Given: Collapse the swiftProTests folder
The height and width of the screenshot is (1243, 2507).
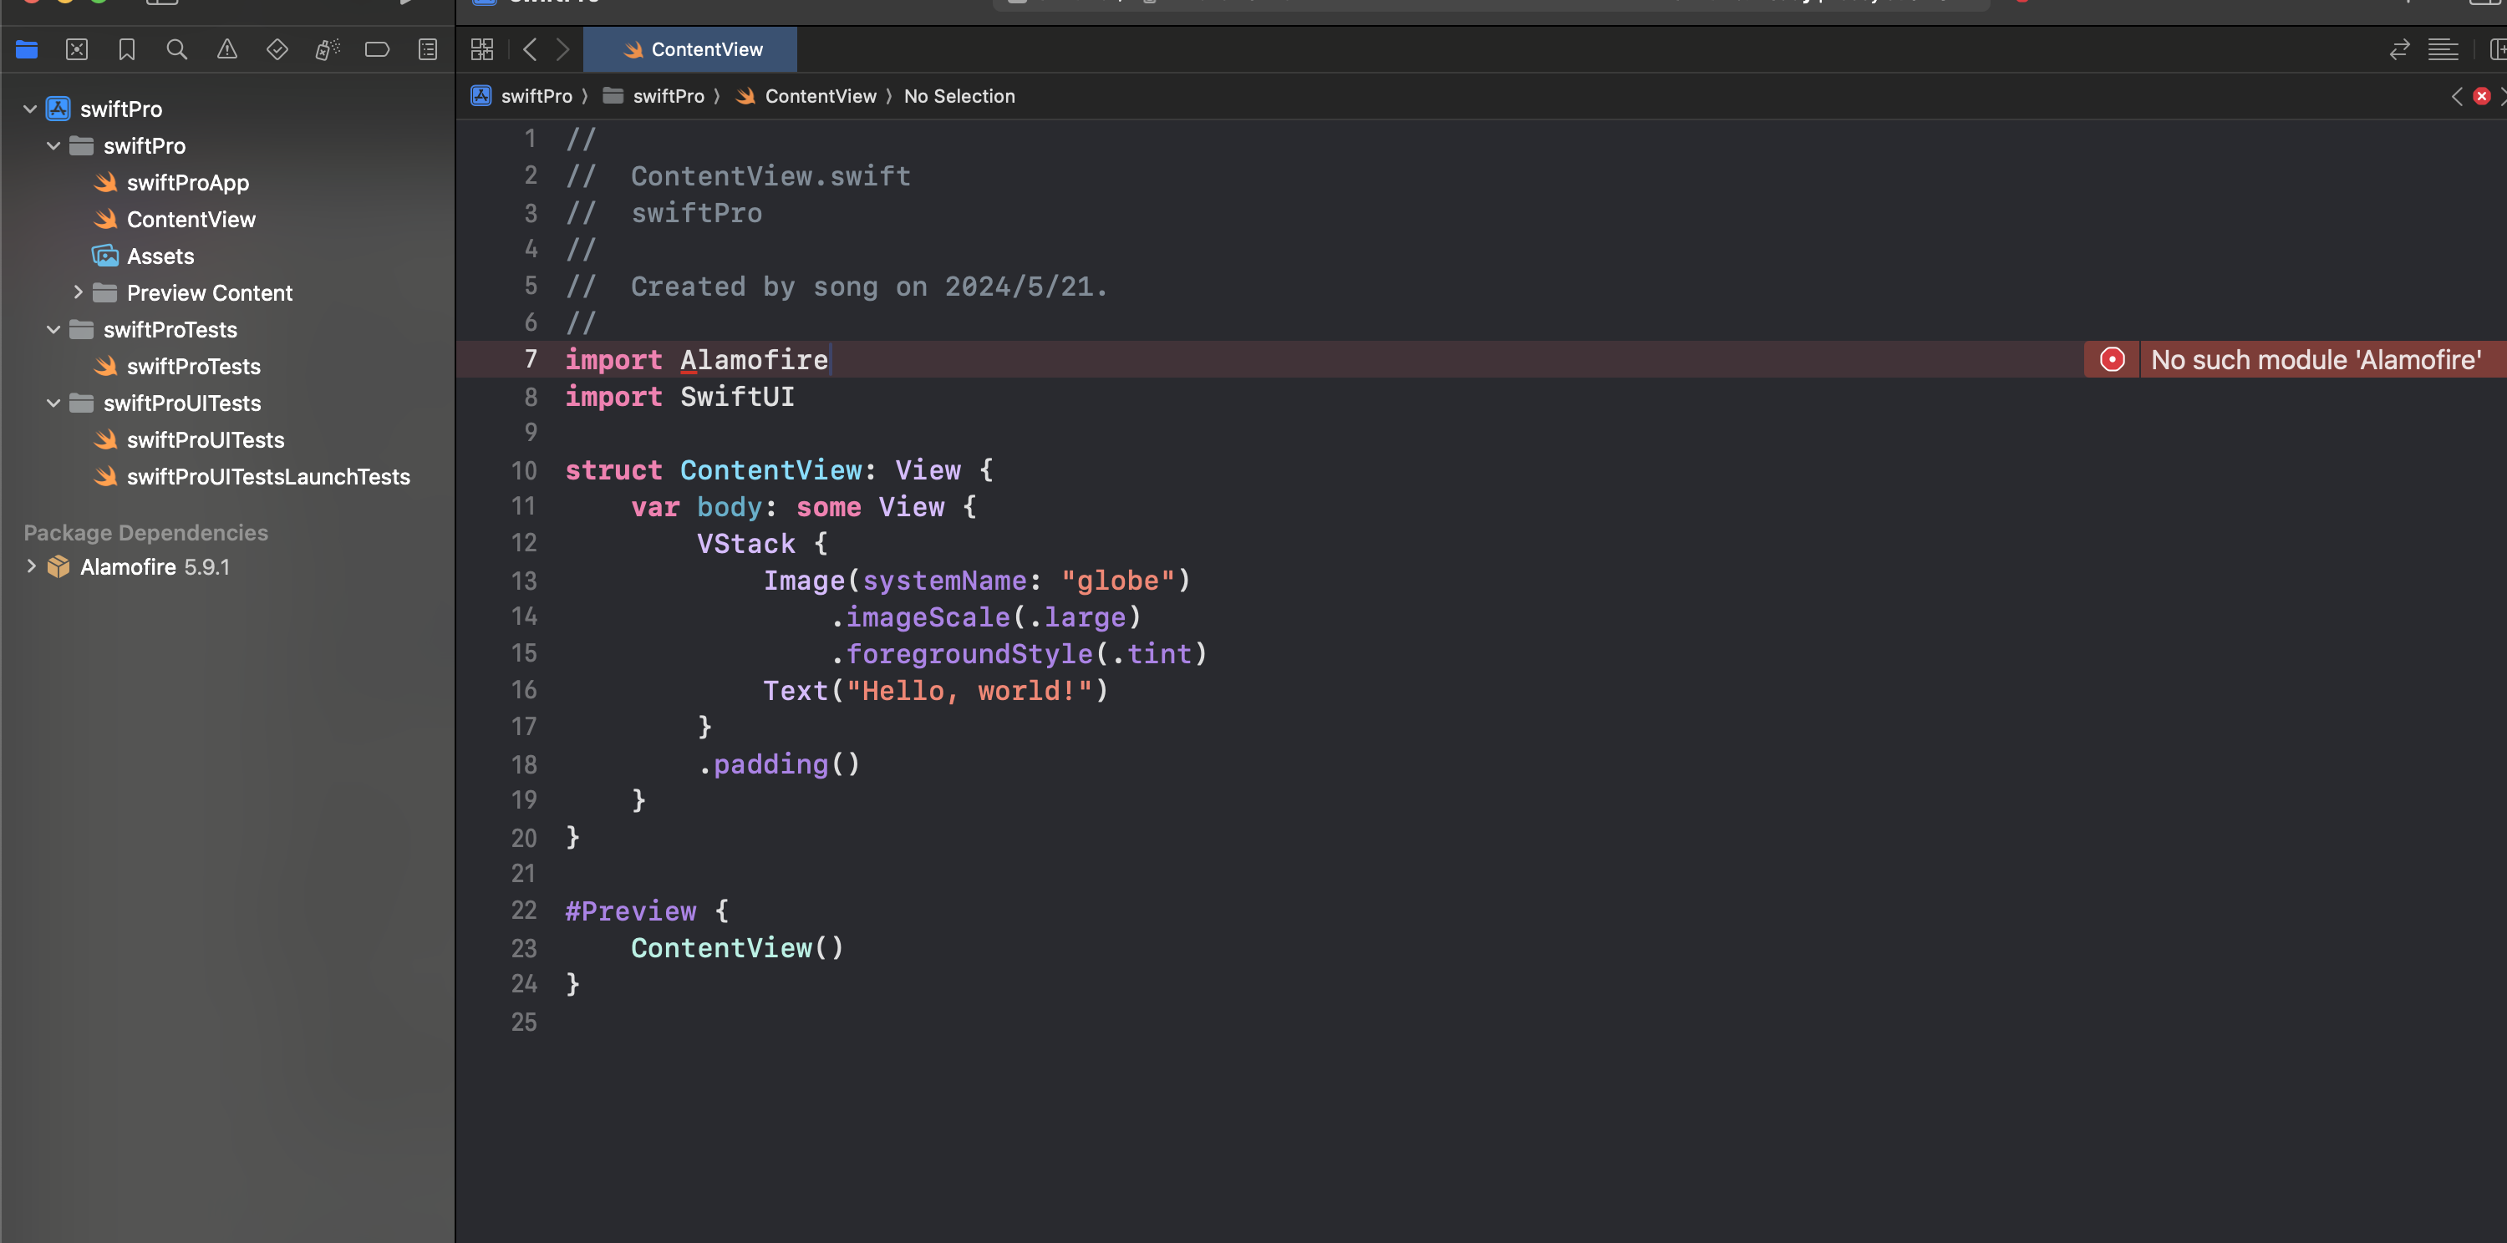Looking at the screenshot, I should point(53,330).
